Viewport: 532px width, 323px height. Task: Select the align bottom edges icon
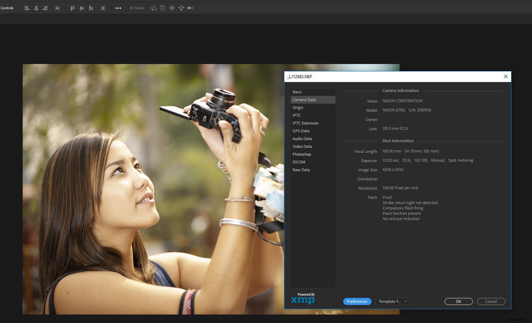(91, 8)
